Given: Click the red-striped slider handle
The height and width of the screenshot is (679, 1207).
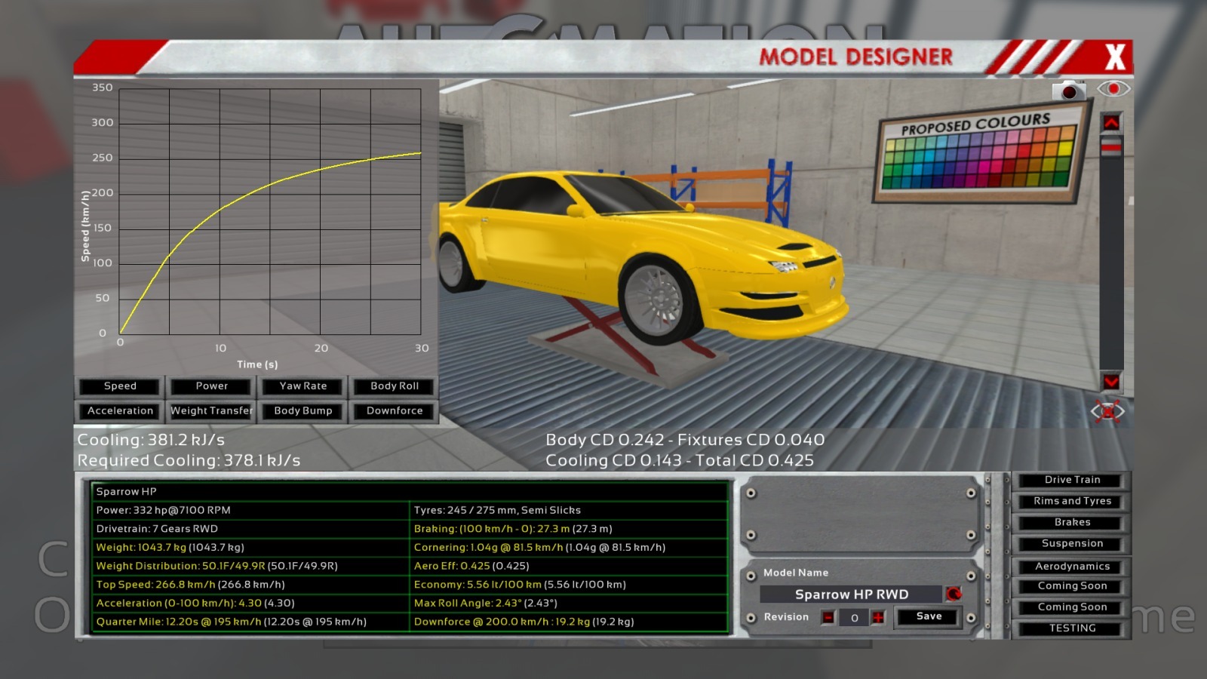Looking at the screenshot, I should tap(1111, 146).
